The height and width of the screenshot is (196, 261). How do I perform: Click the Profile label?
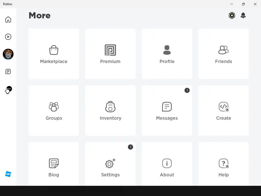coord(167,62)
